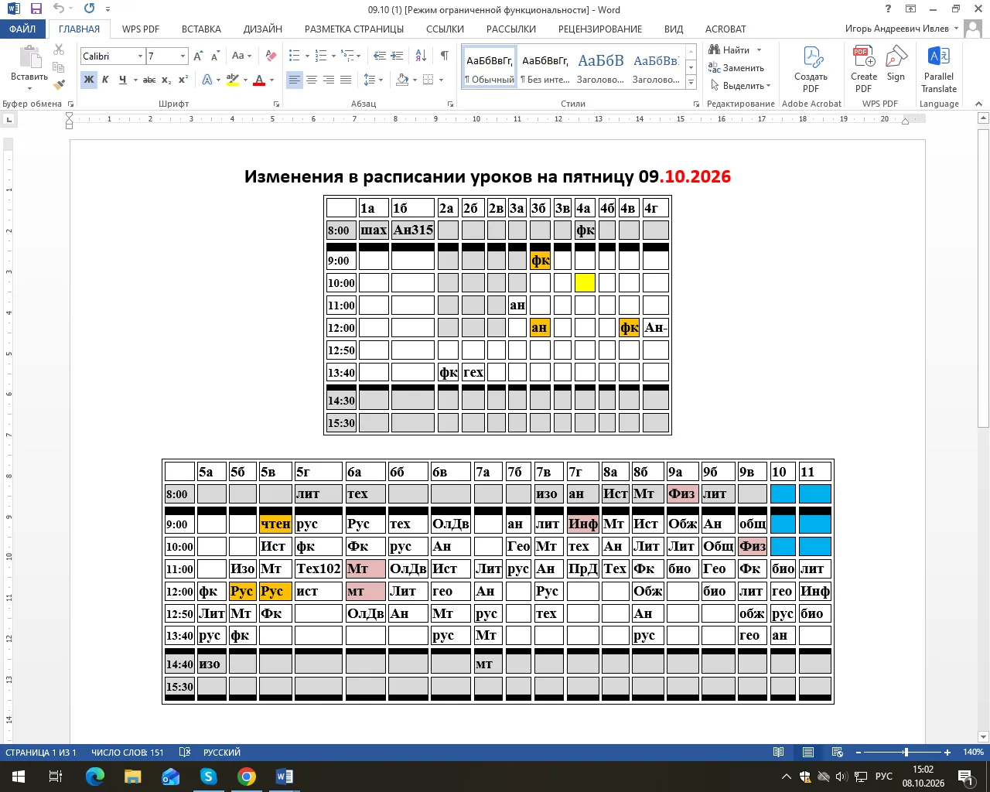
Task: Save the document with the floppy icon
Action: coord(36,9)
